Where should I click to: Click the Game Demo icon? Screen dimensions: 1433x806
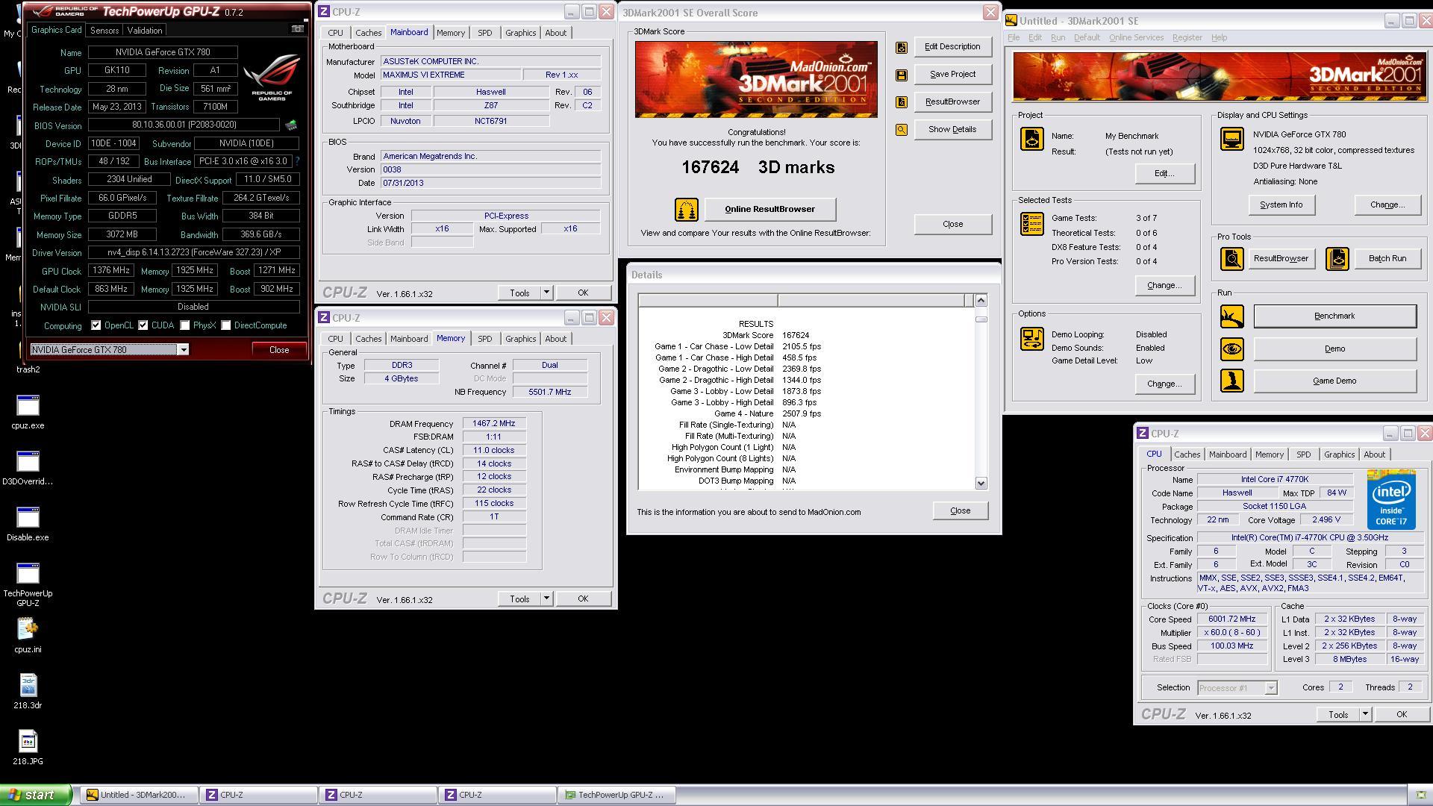1232,381
